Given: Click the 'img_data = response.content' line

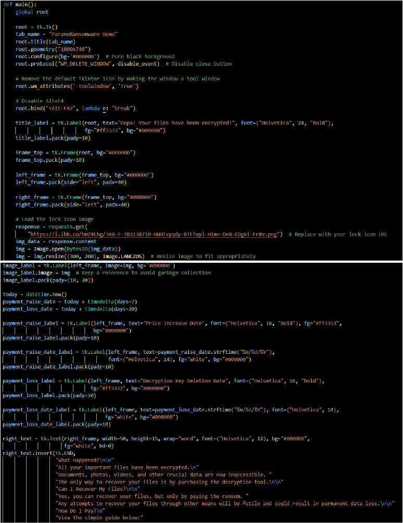Looking at the screenshot, I should 56,241.
